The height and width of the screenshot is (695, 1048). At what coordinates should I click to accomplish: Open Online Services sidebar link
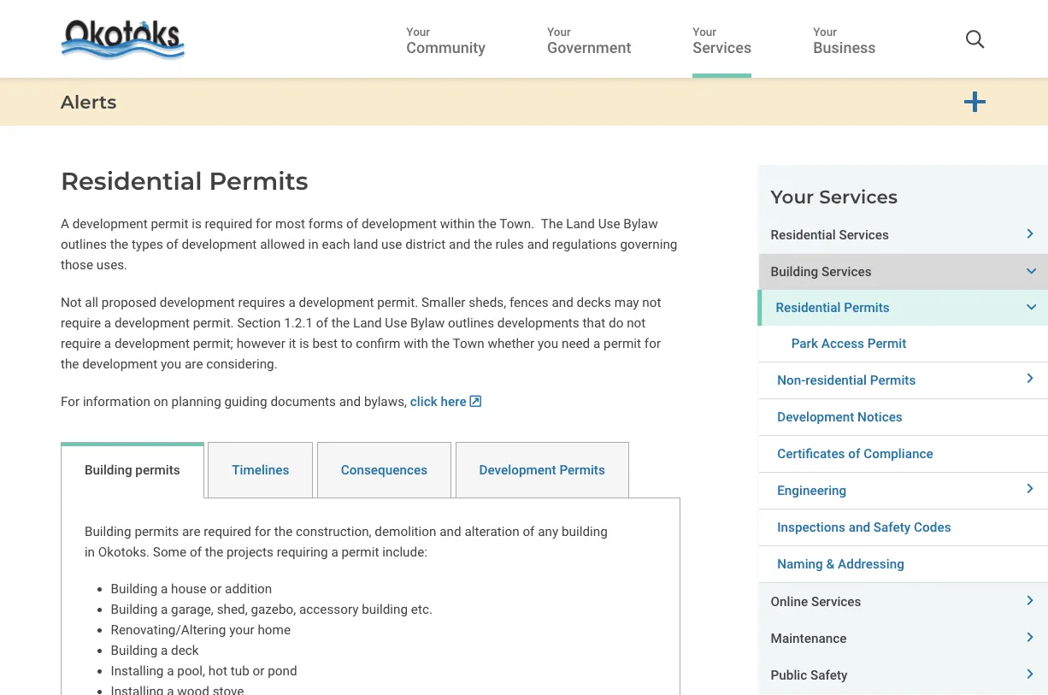pyautogui.click(x=815, y=602)
